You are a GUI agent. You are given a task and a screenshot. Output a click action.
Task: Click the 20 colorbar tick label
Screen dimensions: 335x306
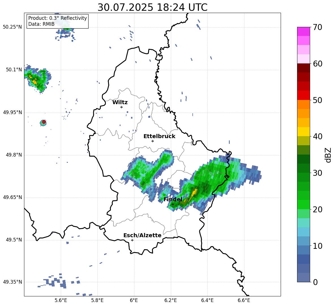point(317,209)
